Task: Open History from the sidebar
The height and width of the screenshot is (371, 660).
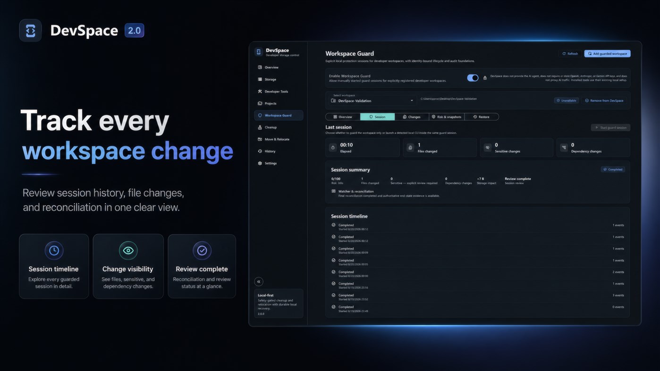Action: [x=279, y=151]
